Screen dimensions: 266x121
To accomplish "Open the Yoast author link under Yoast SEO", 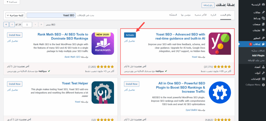I will tap(195, 57).
